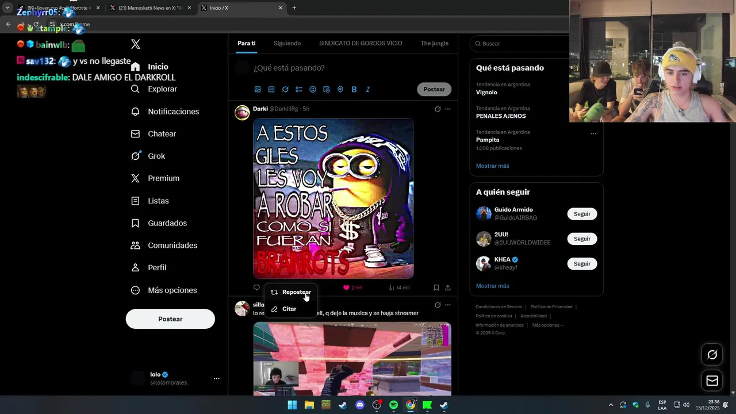Click Grok icon on silla's post
The width and height of the screenshot is (736, 414).
click(438, 305)
